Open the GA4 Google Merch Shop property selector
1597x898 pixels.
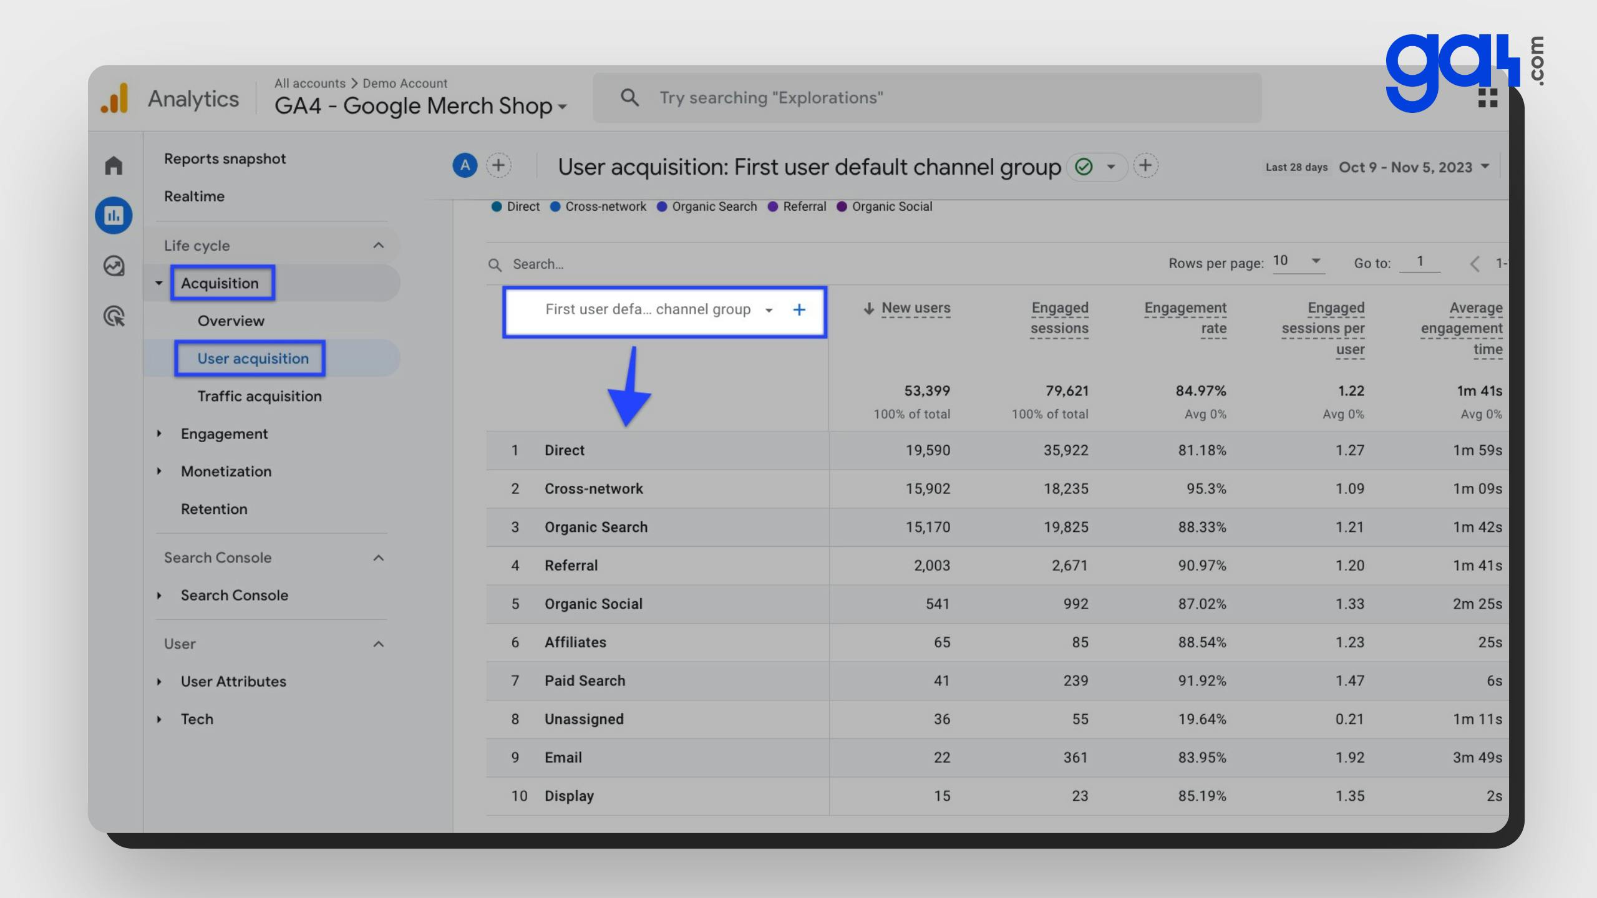pos(420,106)
